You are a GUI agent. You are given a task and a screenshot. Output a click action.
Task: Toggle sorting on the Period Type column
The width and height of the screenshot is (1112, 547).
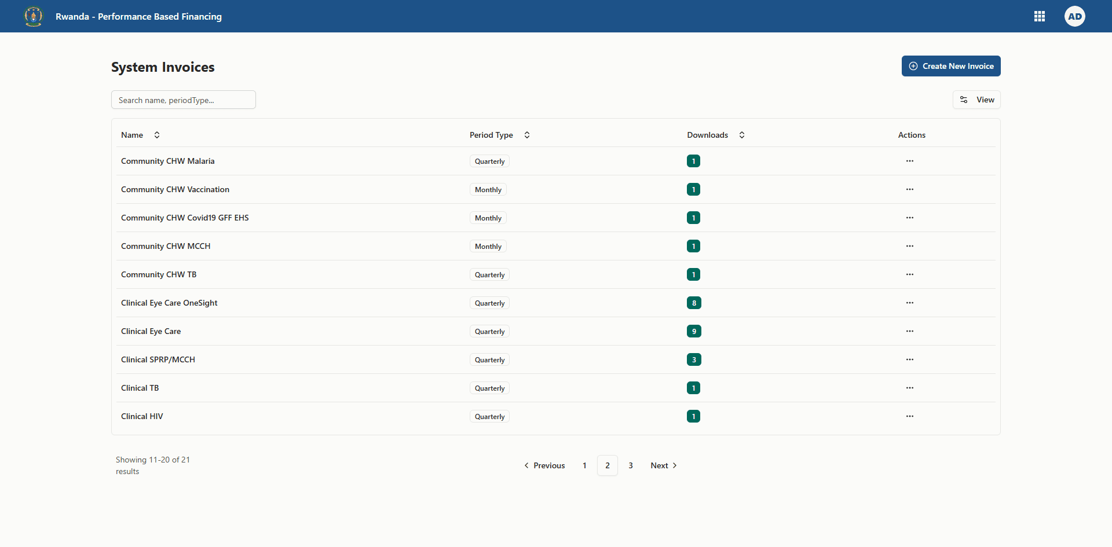[527, 134]
